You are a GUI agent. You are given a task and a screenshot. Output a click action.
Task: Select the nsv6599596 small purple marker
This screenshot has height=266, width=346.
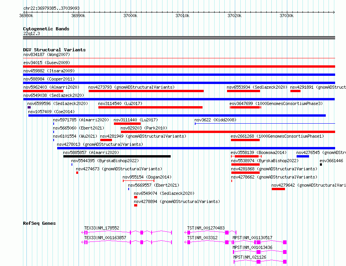(x=29, y=107)
